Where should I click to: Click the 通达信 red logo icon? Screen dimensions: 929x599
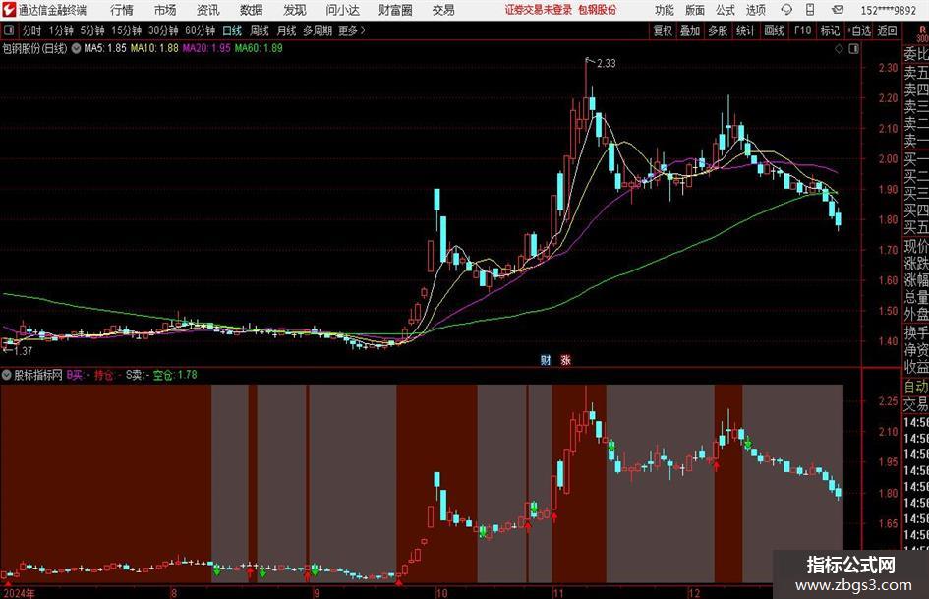pyautogui.click(x=9, y=10)
